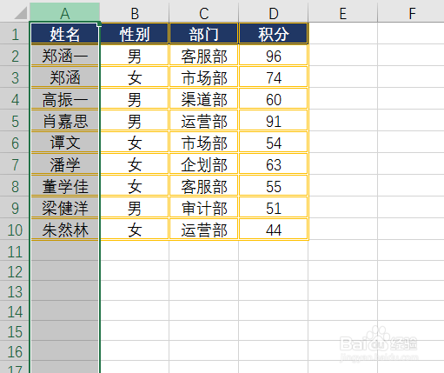This screenshot has width=444, height=373.
Task: Click the 女 cell in row 10
Action: [135, 230]
